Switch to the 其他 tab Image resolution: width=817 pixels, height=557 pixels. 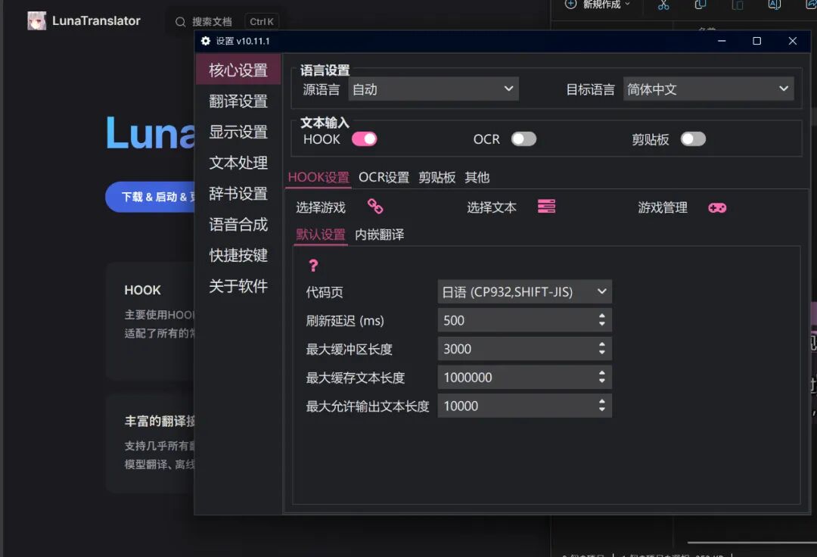point(477,177)
